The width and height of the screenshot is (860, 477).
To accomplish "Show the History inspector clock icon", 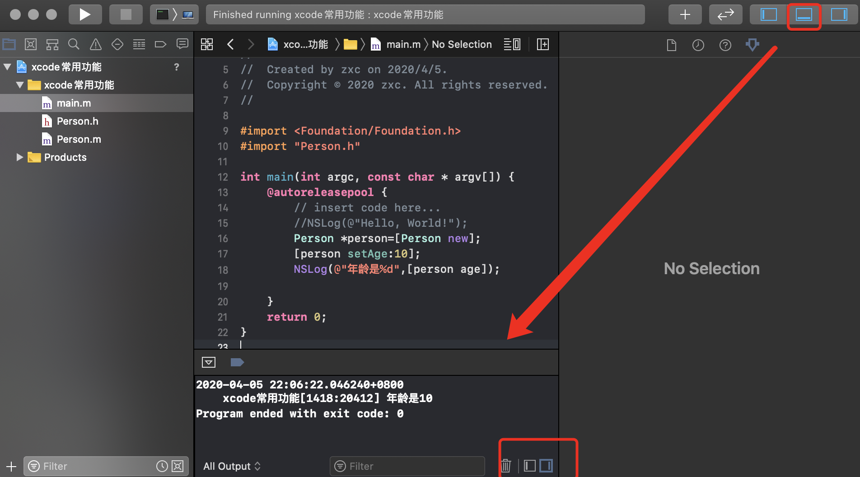I will point(698,45).
